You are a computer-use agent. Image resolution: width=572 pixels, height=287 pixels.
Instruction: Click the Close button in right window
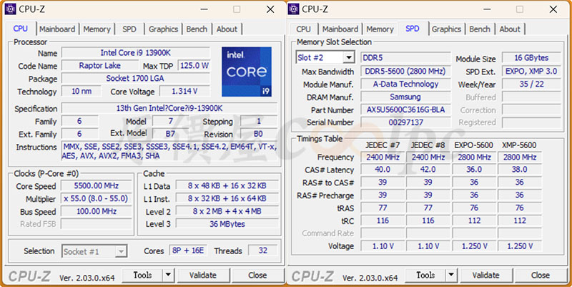pyautogui.click(x=541, y=275)
